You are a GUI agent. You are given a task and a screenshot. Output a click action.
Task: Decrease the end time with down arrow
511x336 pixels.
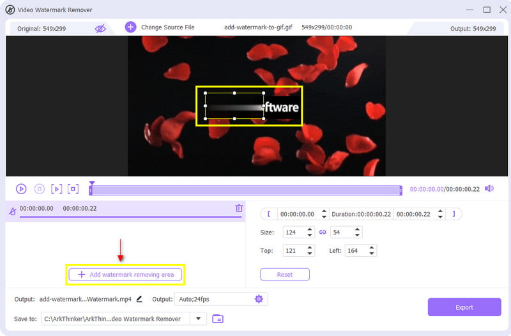pos(440,217)
